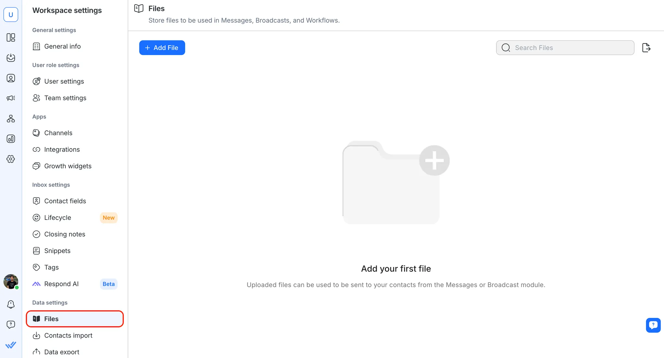
Task: Open Broadcasts megaphone icon
Action: point(11,98)
